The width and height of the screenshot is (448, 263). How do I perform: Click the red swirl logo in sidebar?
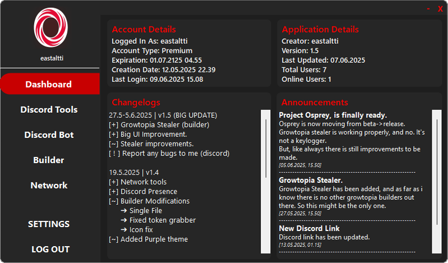coord(50,27)
